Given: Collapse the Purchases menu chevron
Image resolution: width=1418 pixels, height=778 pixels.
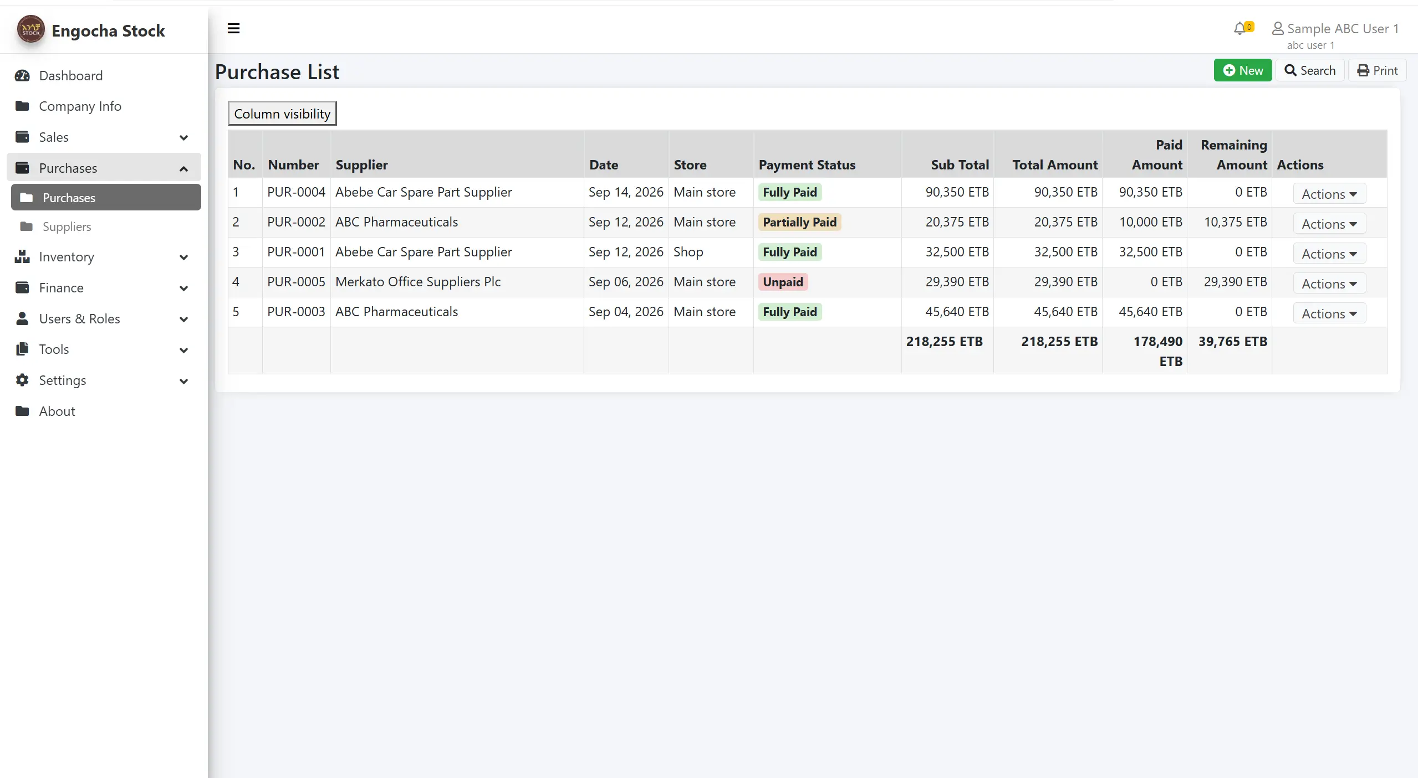Looking at the screenshot, I should [184, 168].
